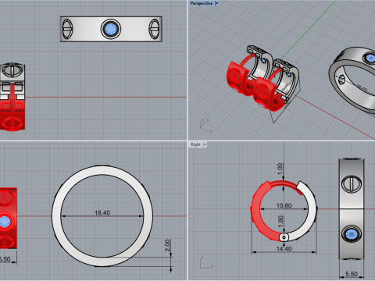
Task: Select the 5.50 dimension under vertical band
Action: click(x=352, y=274)
